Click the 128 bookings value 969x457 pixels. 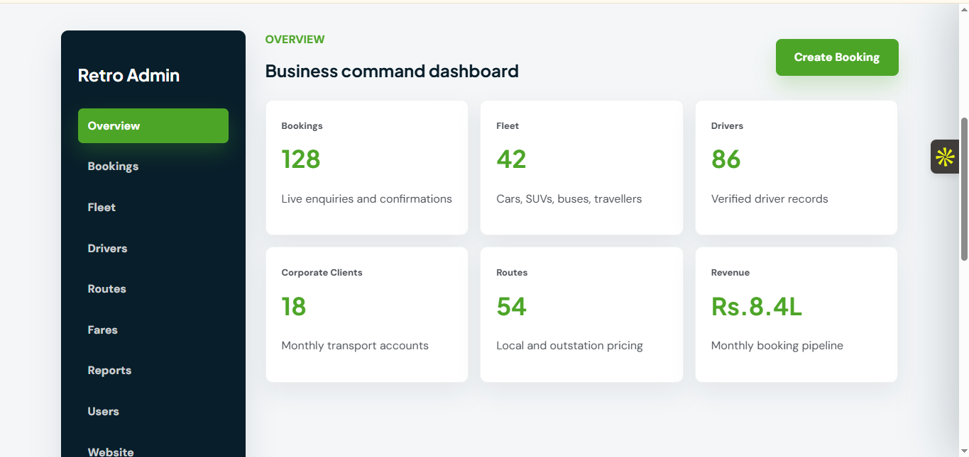[301, 159]
